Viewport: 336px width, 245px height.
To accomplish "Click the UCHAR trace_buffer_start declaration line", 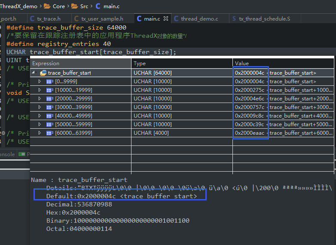I will click(91, 52).
